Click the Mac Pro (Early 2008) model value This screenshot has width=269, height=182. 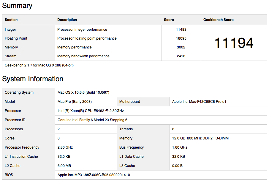pyautogui.click(x=75, y=102)
